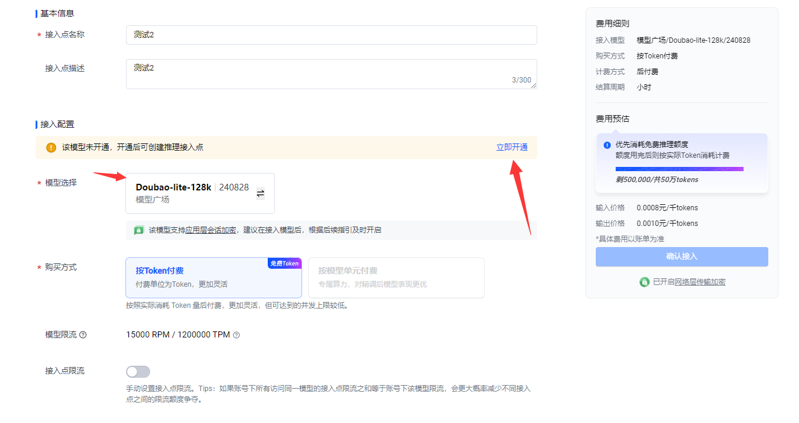The height and width of the screenshot is (423, 799).
Task: Click the description textarea resize handle
Action: click(x=534, y=86)
